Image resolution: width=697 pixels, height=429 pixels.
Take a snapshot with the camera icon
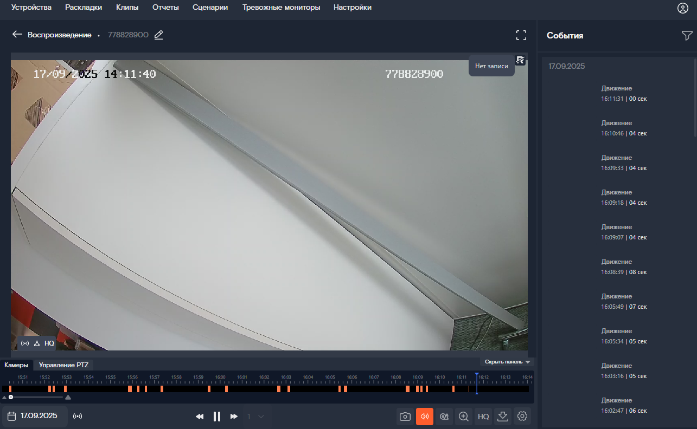coord(405,417)
